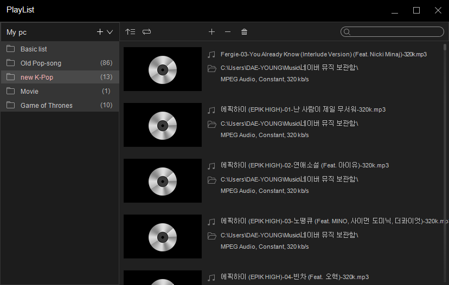Click the vertical scrollbar of the track list
This screenshot has height=285, width=449.
[445, 163]
